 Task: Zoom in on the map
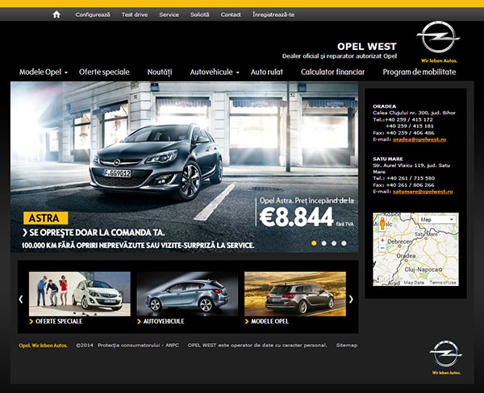click(x=382, y=240)
